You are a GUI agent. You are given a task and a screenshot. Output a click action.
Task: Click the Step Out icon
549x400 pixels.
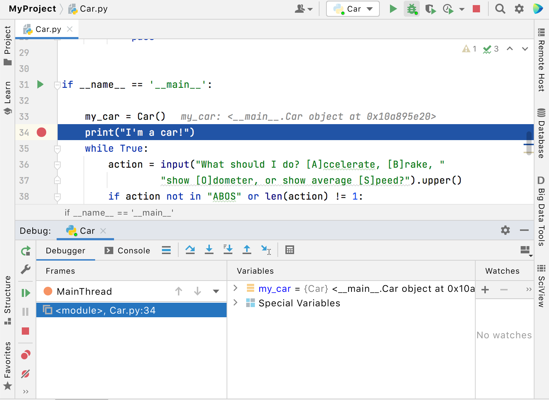pyautogui.click(x=247, y=250)
